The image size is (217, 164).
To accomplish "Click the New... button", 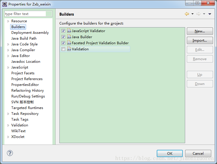I will pyautogui.click(x=200, y=31).
